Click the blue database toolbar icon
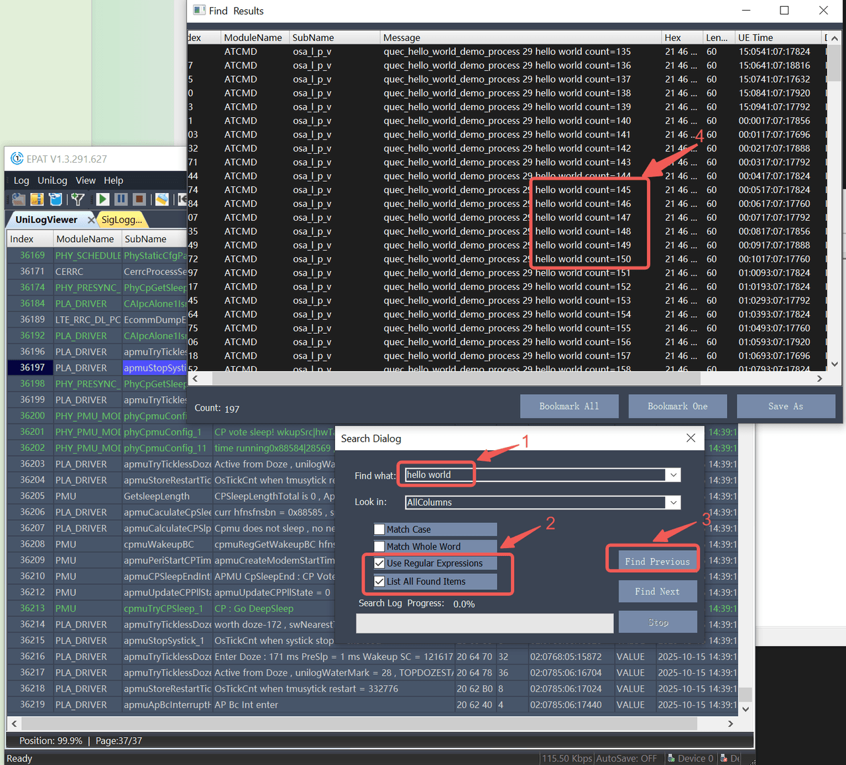Screen dimensions: 846x765 56,199
